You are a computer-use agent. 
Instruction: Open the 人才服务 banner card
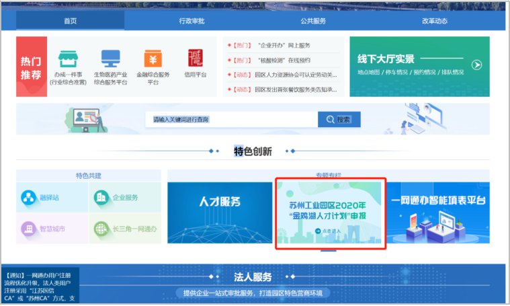[x=220, y=213]
